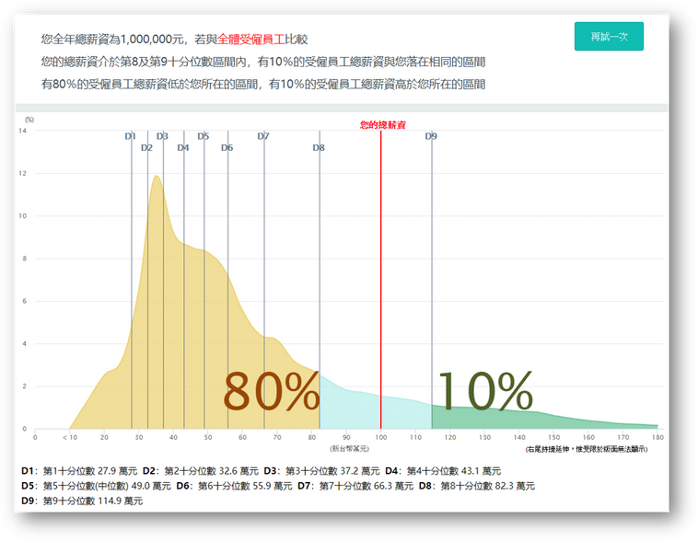Click the D7 marker label atop the chart
Viewport: 698px width, 541px height.
coord(263,136)
